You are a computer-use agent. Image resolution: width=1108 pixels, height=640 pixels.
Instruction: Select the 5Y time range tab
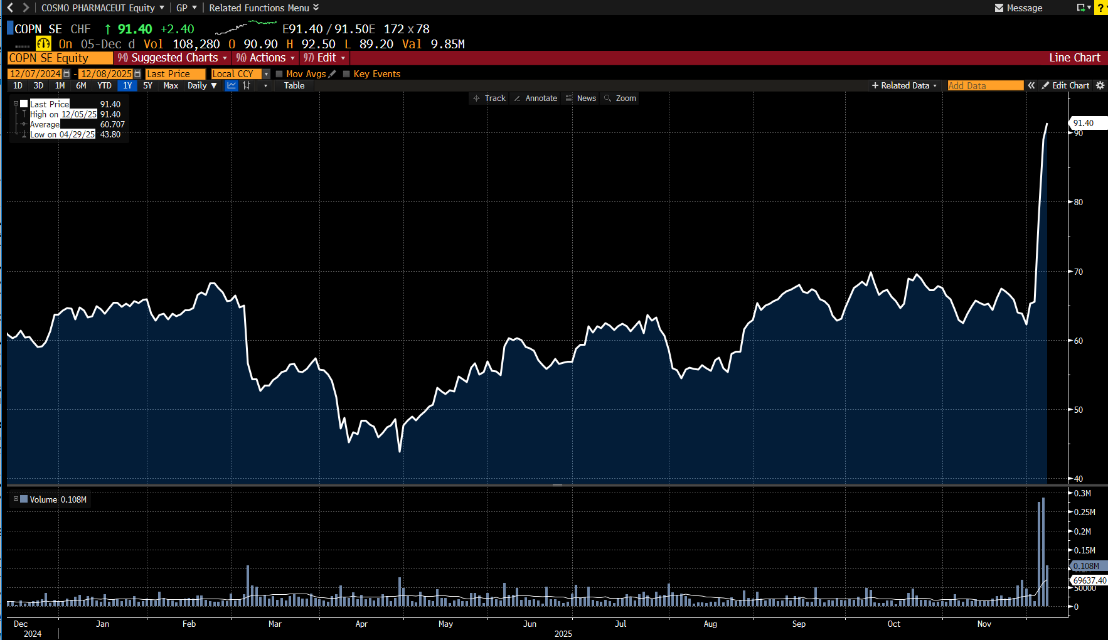point(147,85)
